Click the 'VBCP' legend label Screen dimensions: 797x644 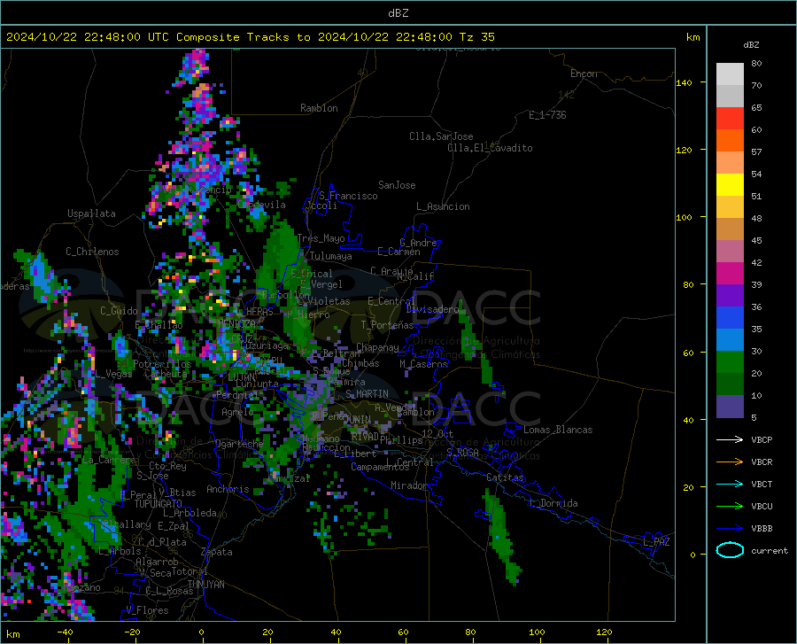762,439
